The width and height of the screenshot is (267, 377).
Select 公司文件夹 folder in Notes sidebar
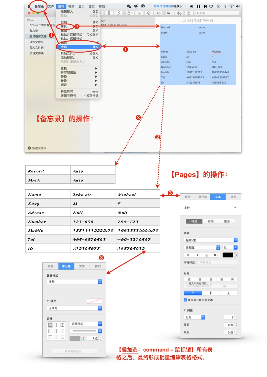(37, 42)
